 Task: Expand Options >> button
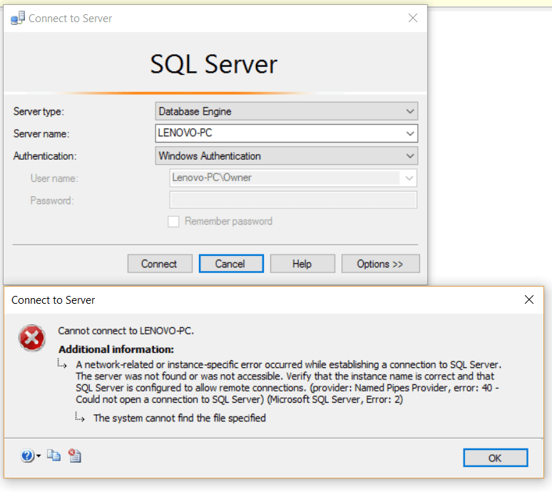pyautogui.click(x=381, y=264)
